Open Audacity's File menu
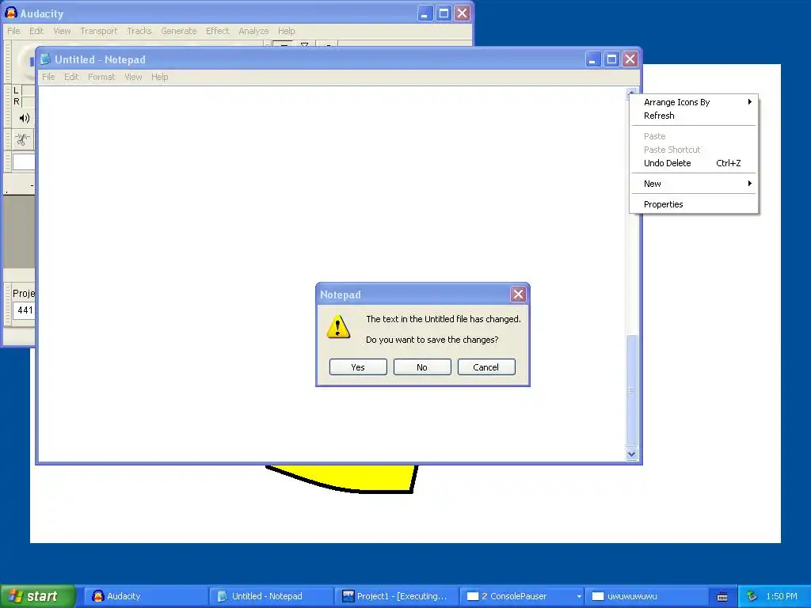The image size is (811, 608). [13, 31]
